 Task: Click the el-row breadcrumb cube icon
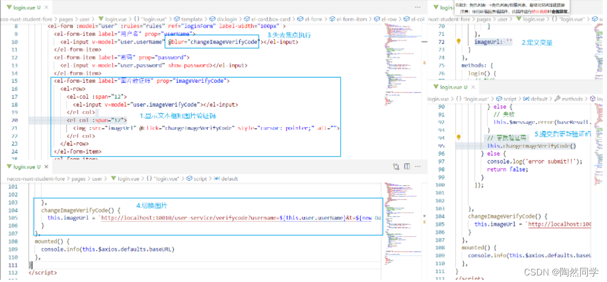click(x=377, y=19)
